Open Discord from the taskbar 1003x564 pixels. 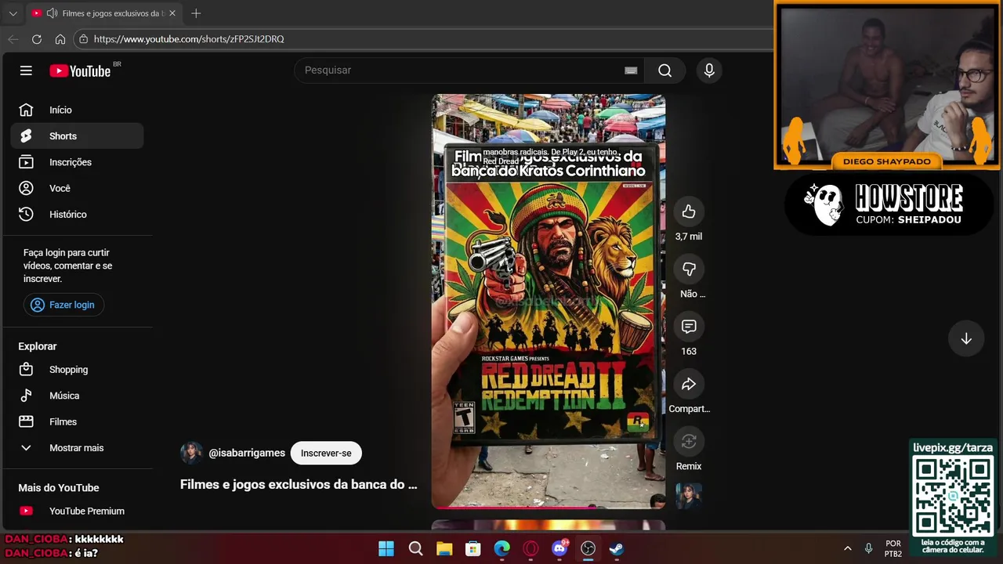click(x=559, y=549)
